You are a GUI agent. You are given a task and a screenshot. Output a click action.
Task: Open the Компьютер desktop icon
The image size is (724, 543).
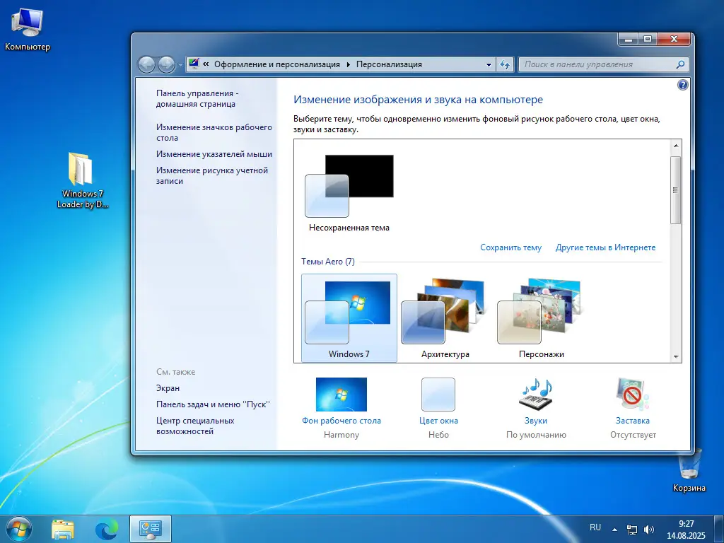coord(27,21)
